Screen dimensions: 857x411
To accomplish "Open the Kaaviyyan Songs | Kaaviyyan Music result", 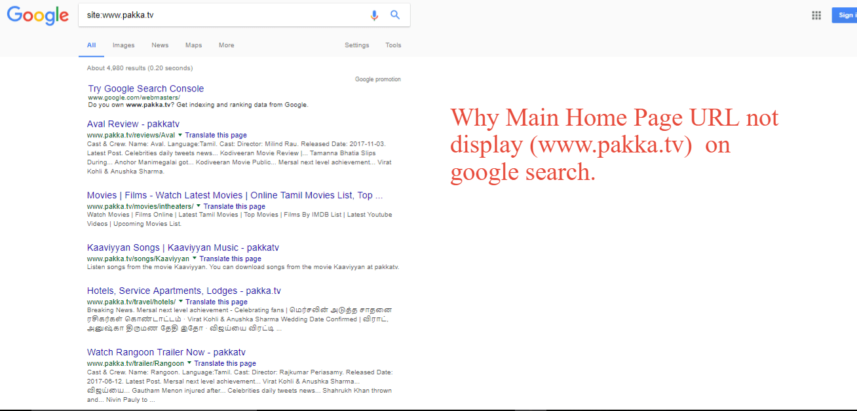I will pos(183,247).
